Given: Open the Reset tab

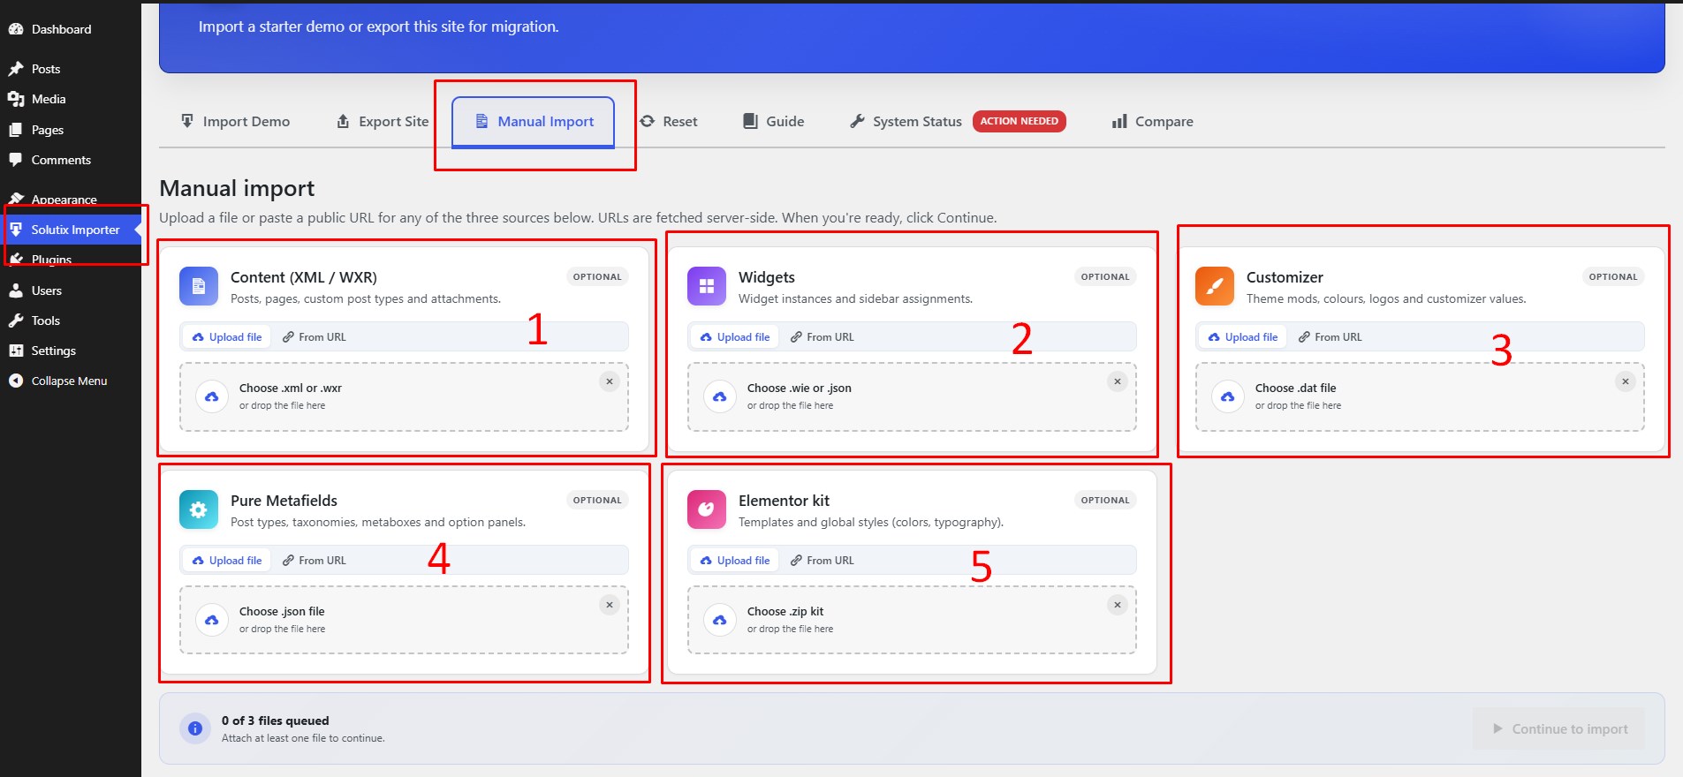Looking at the screenshot, I should click(x=669, y=122).
